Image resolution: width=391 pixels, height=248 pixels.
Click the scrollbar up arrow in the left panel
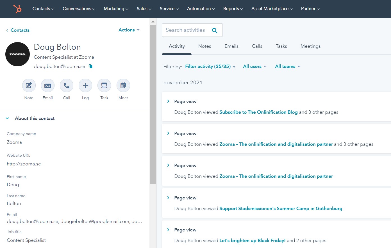(153, 22)
